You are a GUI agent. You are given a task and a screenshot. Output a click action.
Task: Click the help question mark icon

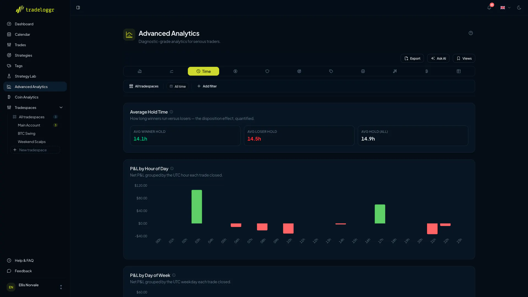click(x=471, y=33)
